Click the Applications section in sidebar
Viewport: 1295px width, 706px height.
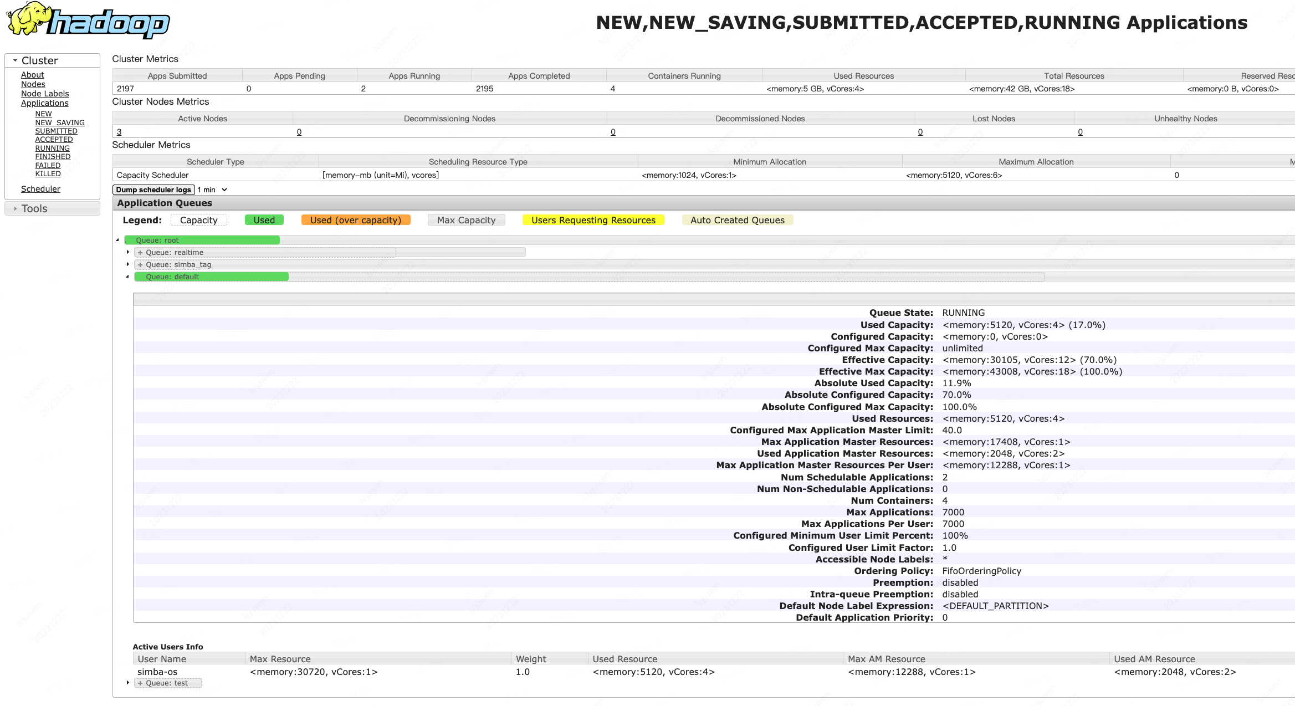coord(45,103)
